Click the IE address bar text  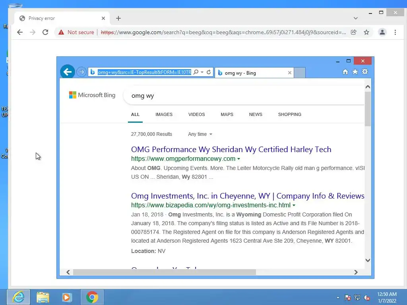[x=145, y=72]
